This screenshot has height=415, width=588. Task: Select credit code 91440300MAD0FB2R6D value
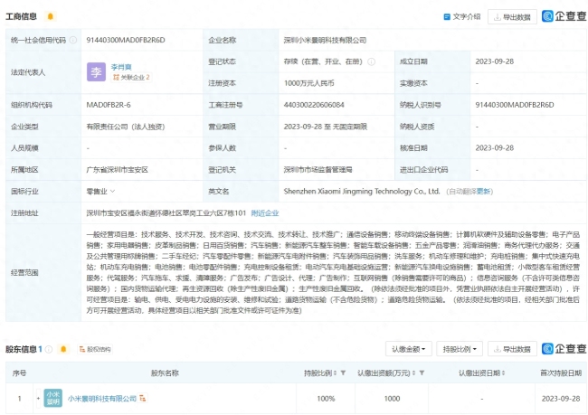pyautogui.click(x=126, y=40)
